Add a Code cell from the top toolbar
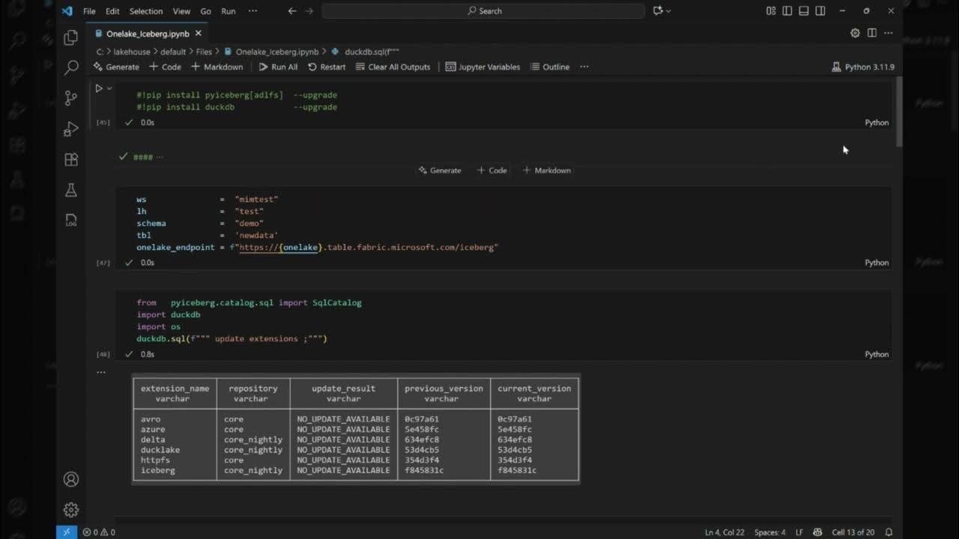Image resolution: width=959 pixels, height=539 pixels. pyautogui.click(x=165, y=67)
